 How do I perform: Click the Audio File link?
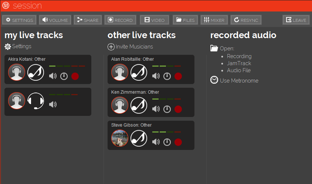click(x=239, y=70)
